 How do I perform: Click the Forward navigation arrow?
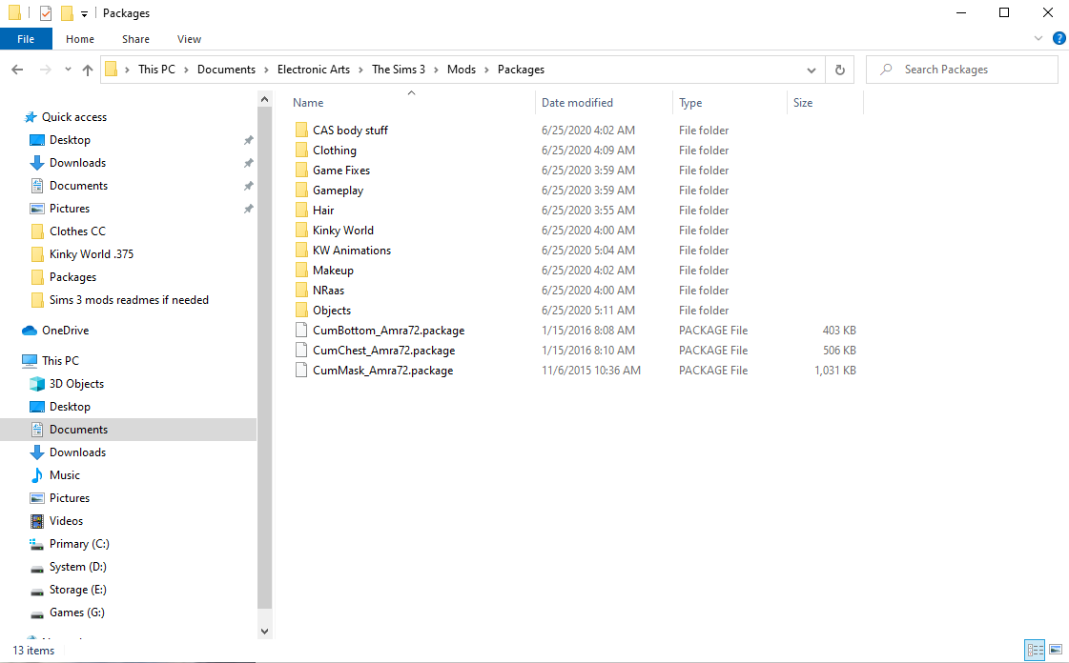[x=45, y=70]
